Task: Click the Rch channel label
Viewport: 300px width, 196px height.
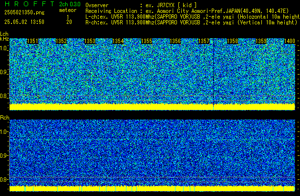Action: pyautogui.click(x=5, y=118)
